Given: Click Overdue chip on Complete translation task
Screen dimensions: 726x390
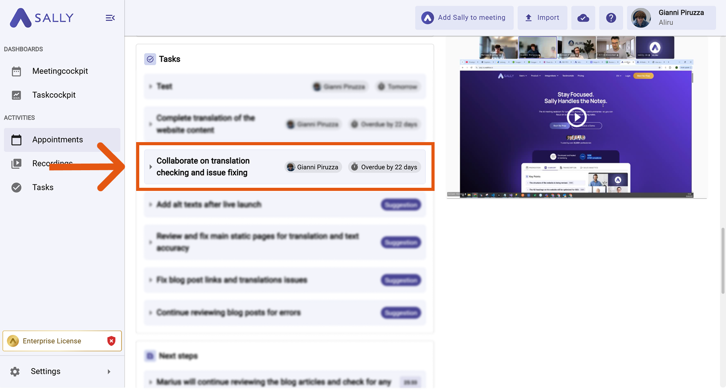Looking at the screenshot, I should click(385, 125).
